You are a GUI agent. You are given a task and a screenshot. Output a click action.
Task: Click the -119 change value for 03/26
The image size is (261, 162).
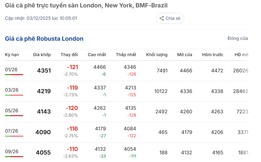tap(72, 88)
